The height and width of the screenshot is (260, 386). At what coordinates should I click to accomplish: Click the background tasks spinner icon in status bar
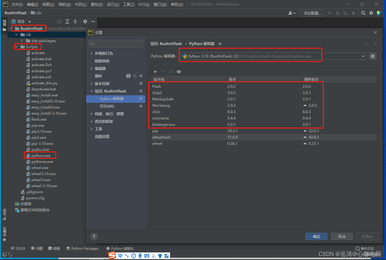tap(10, 255)
